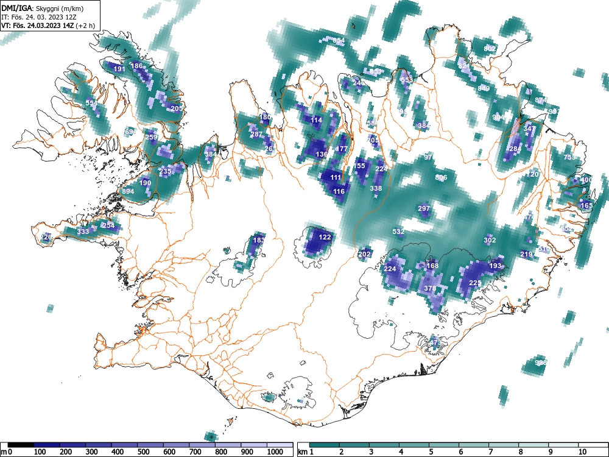Click the 'DMI/IGA: Skyggni (m/km)' title text
The width and height of the screenshot is (609, 457).
43,8
